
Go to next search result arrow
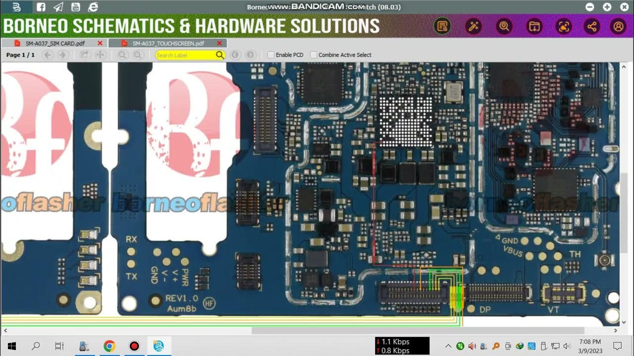(x=251, y=55)
